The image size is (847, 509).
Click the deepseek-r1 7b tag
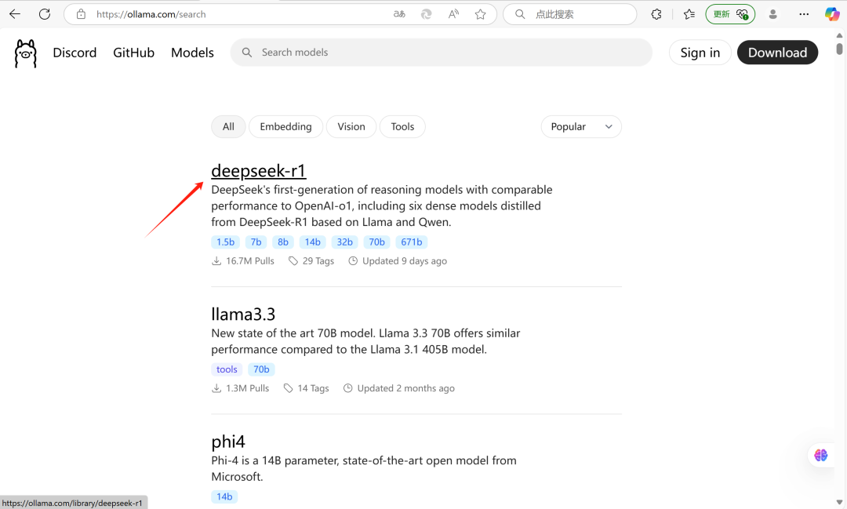(x=256, y=242)
